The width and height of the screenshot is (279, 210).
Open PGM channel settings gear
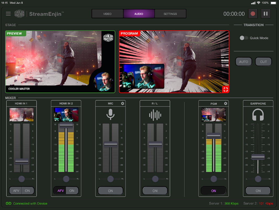pyautogui.click(x=226, y=103)
